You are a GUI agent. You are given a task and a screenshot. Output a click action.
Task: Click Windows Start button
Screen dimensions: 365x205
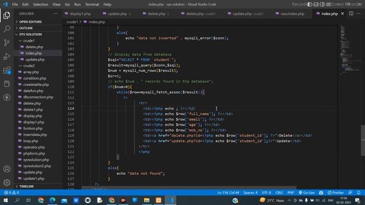pos(6,200)
